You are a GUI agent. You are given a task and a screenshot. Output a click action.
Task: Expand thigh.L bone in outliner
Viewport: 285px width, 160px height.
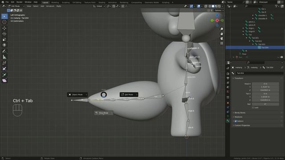(x=243, y=28)
